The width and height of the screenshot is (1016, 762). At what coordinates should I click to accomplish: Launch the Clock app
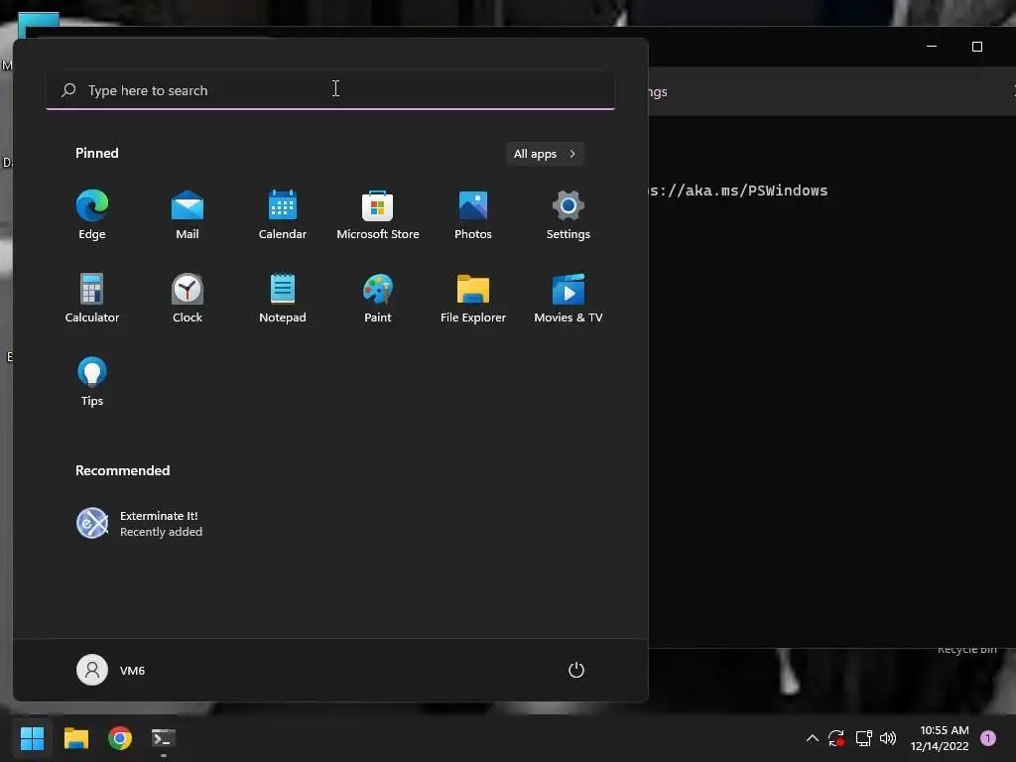click(188, 299)
